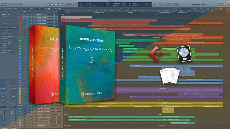
Task: Open the View menu in Tracks area
Action: tap(40, 9)
